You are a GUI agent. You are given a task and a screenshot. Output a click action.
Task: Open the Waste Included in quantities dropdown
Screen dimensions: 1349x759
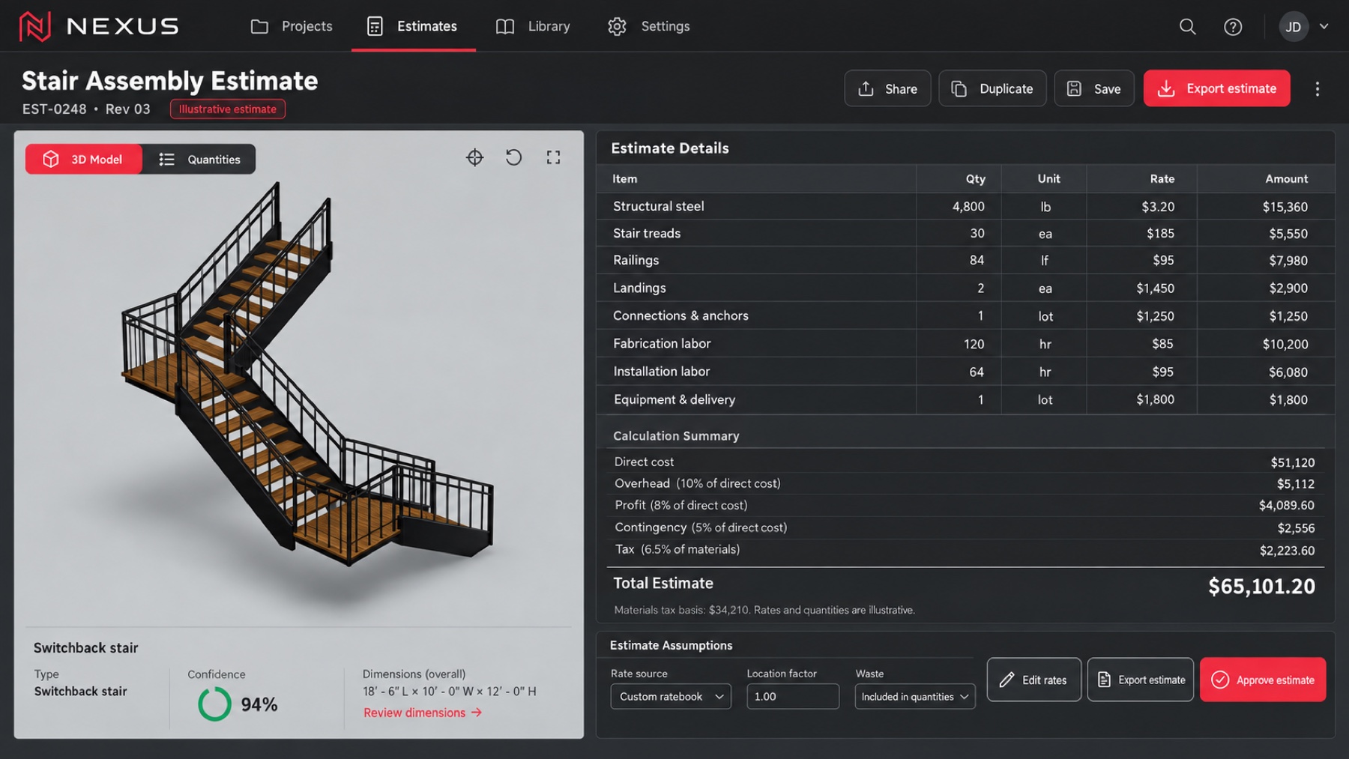pyautogui.click(x=915, y=697)
